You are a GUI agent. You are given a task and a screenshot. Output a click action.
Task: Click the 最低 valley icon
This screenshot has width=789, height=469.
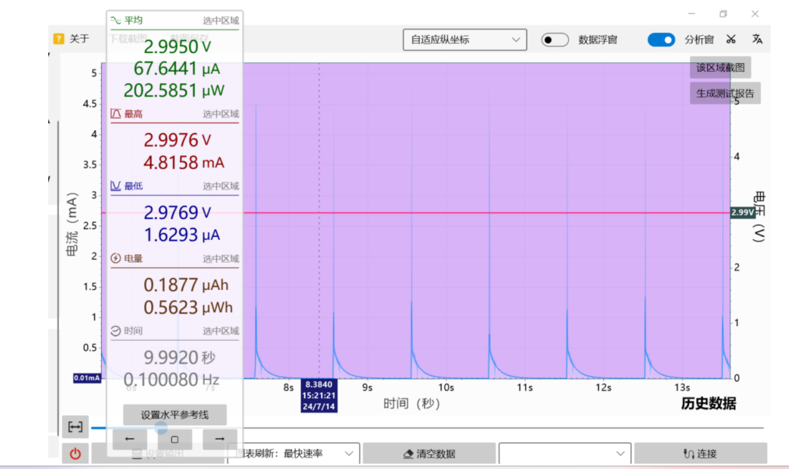coord(115,186)
